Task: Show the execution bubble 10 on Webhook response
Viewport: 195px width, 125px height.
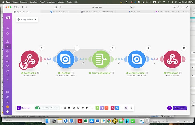Action: click(x=184, y=48)
